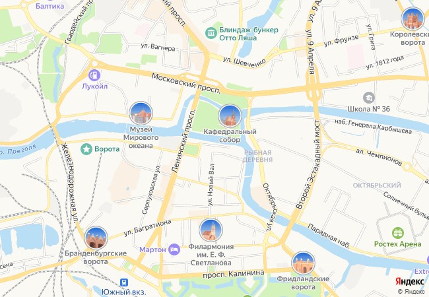Click the Московский просп. street label

pyautogui.click(x=186, y=83)
